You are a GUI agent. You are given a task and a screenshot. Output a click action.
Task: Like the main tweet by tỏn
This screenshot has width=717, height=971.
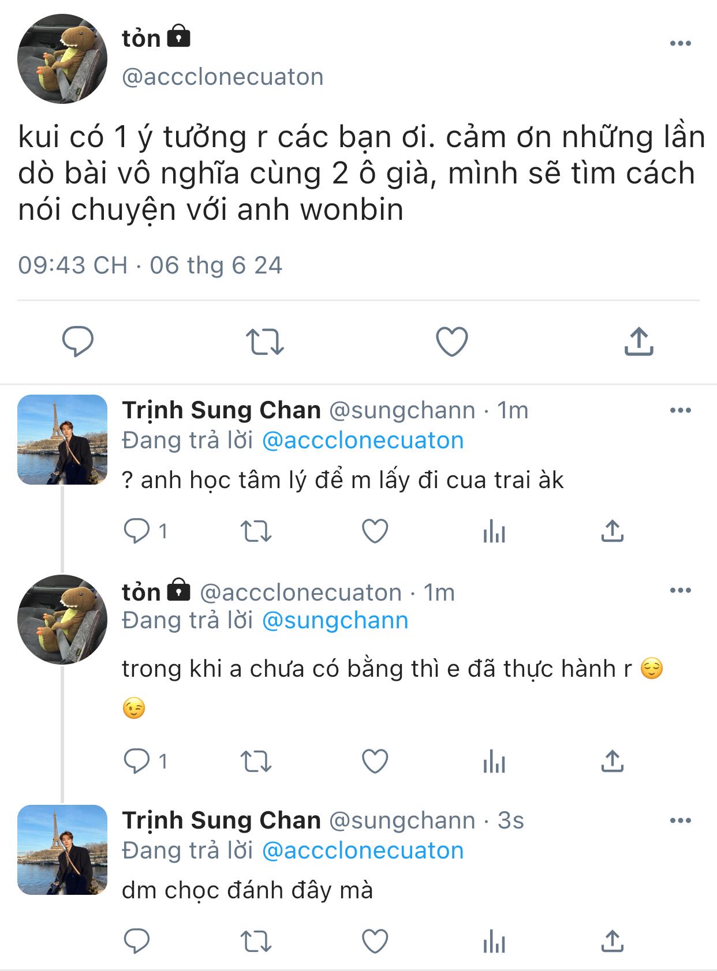[x=451, y=341]
